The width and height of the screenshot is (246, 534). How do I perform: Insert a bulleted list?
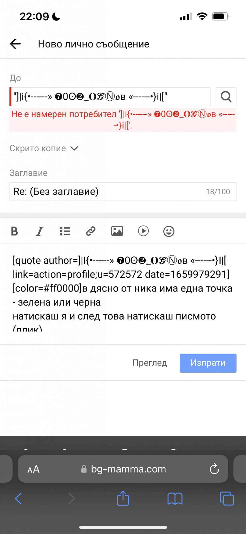[x=65, y=231]
